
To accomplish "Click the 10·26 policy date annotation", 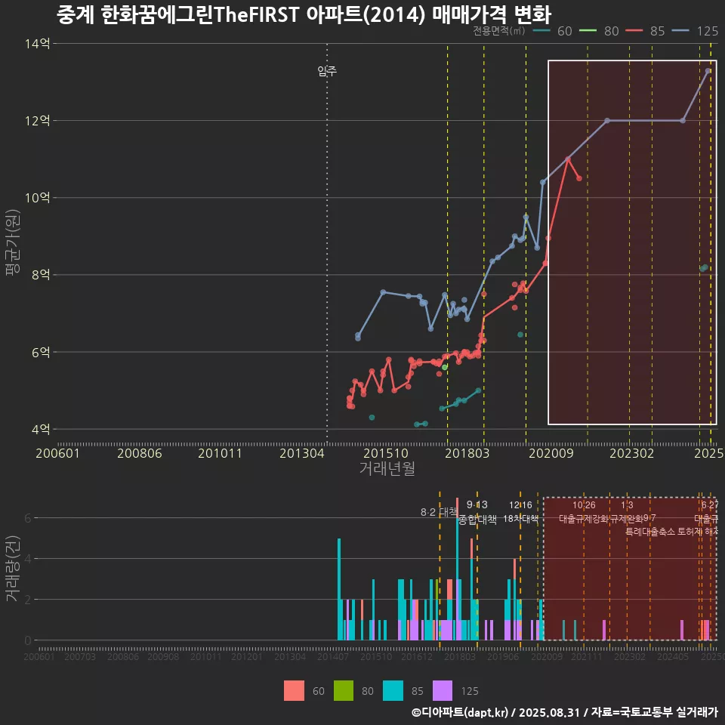I will click(584, 505).
